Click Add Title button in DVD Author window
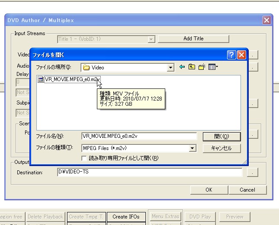This screenshot has height=225, width=279. tap(193, 39)
